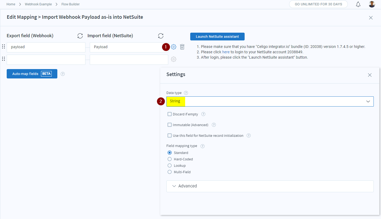Refresh the Import field (NetSuite) list

tap(161, 36)
